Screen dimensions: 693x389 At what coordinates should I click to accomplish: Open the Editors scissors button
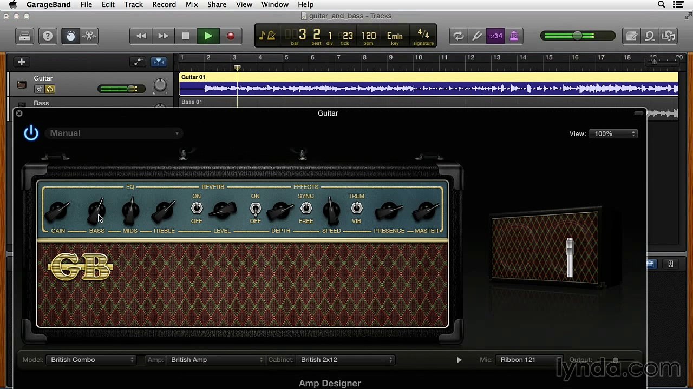coord(89,36)
